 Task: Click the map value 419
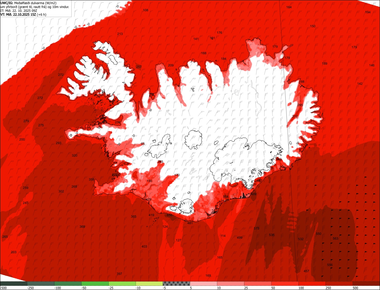(151, 215)
